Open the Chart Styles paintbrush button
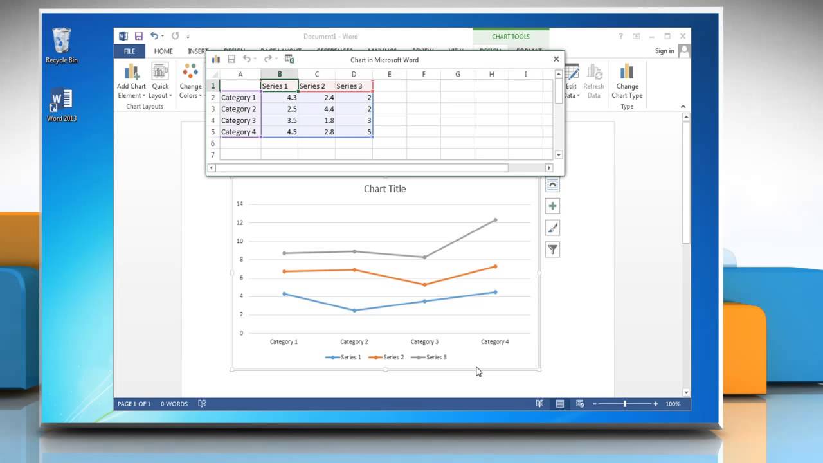Screen dimensions: 823x463 coord(552,228)
